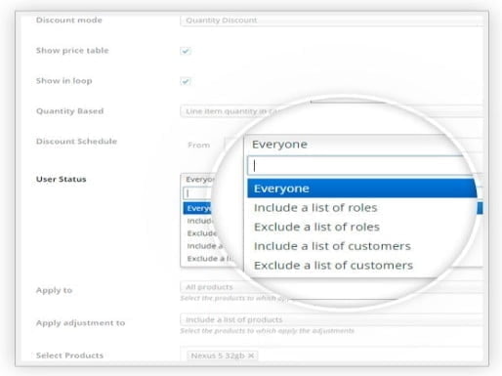Choose Exclude a list of roles
Screen dimensions: 502x376
[316, 227]
